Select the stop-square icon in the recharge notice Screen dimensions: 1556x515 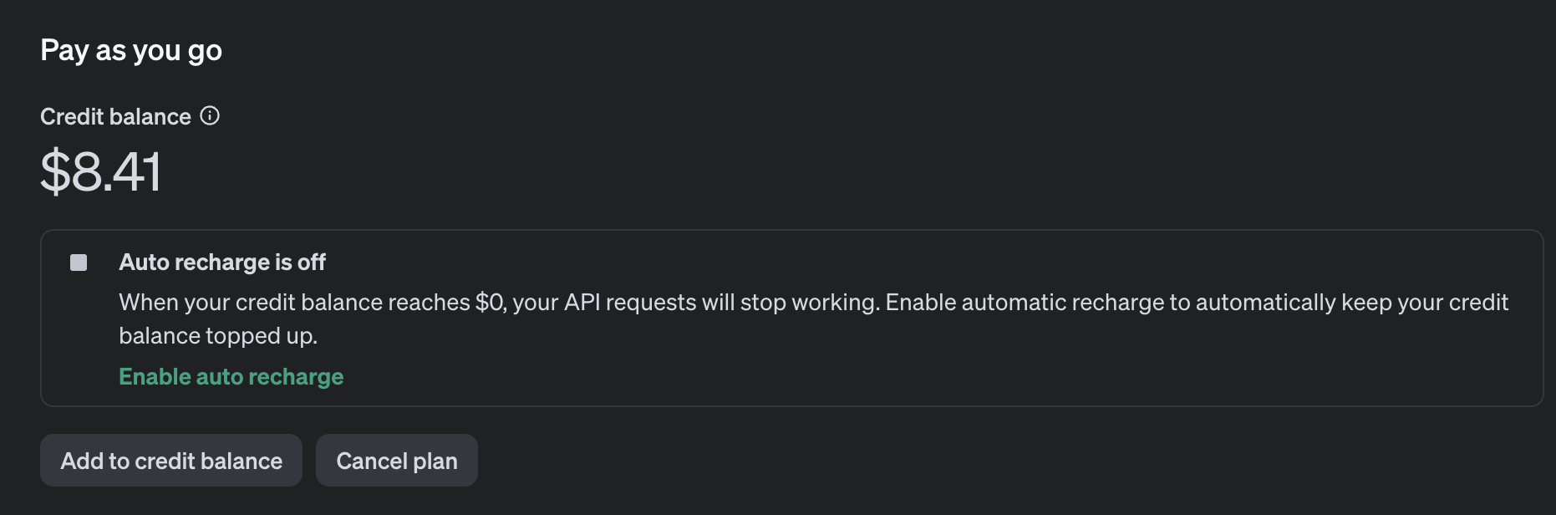(79, 263)
